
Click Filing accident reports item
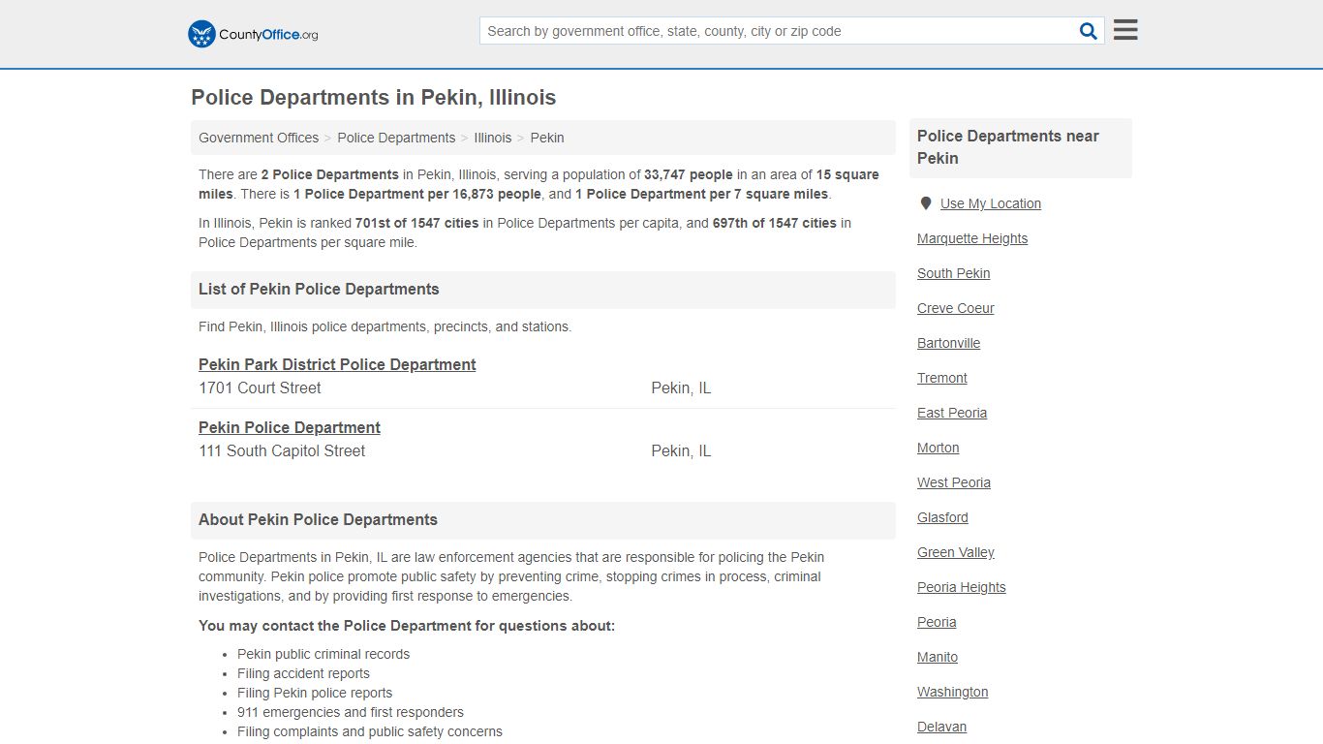303,673
